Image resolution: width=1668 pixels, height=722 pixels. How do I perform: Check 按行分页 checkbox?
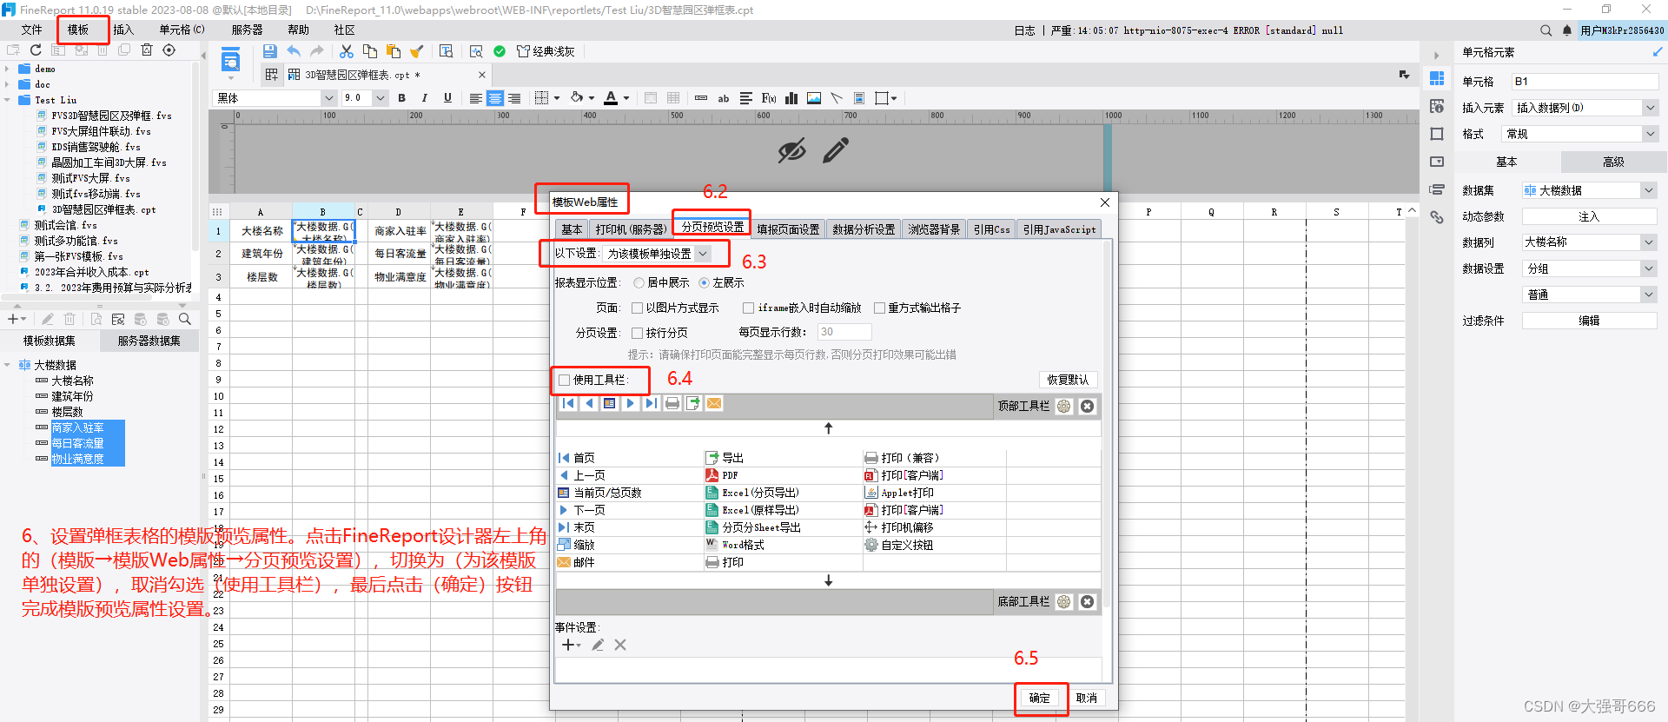point(637,333)
